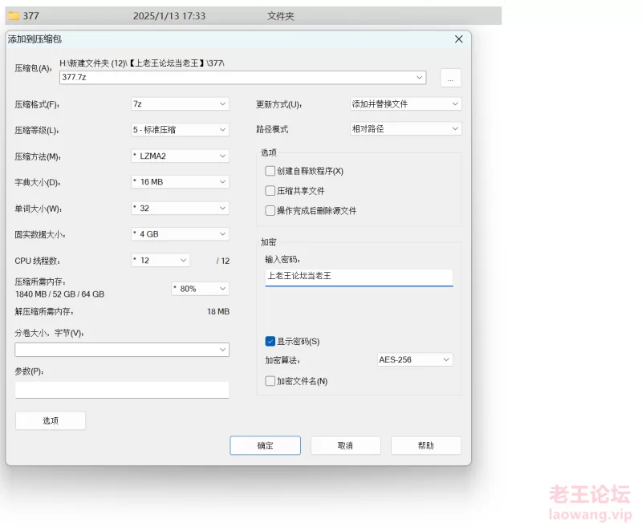Click the 选项 button
The height and width of the screenshot is (527, 642).
[51, 420]
